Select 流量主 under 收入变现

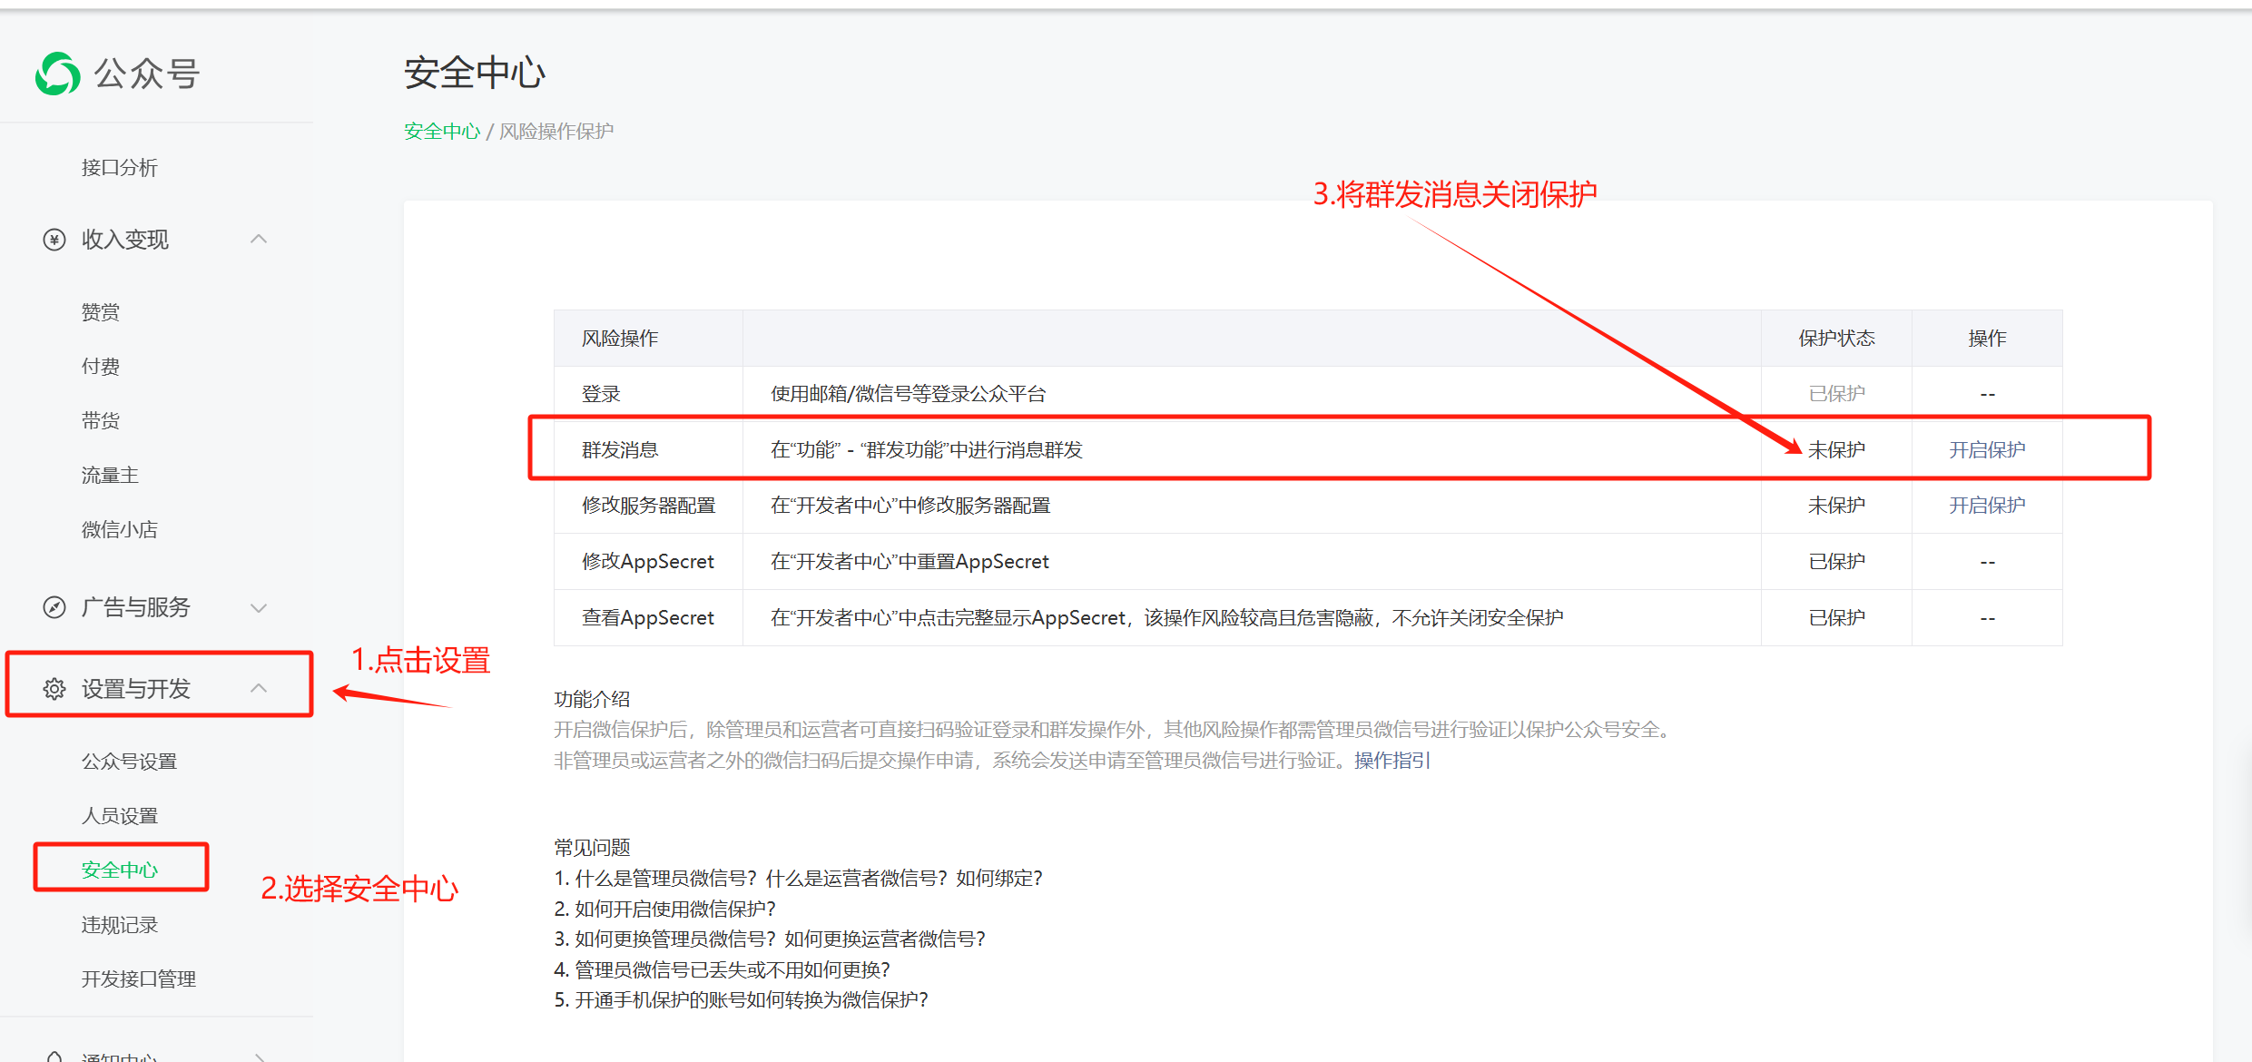click(110, 475)
